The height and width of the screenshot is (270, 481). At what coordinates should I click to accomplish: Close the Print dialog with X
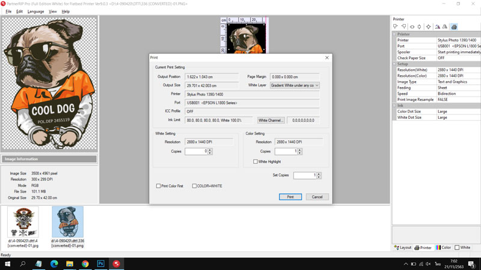tap(327, 58)
